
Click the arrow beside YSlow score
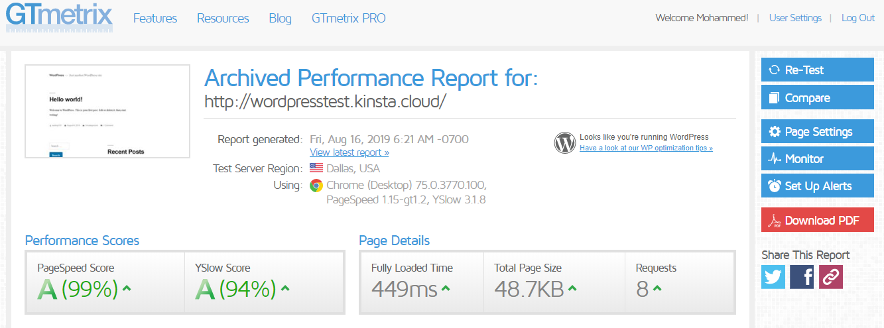coord(284,288)
